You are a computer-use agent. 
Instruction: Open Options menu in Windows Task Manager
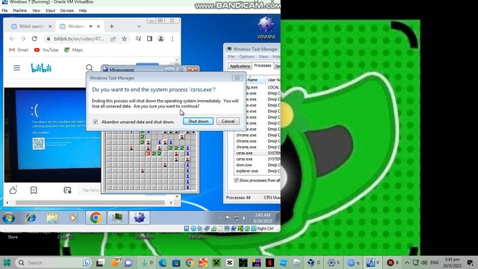pyautogui.click(x=246, y=56)
